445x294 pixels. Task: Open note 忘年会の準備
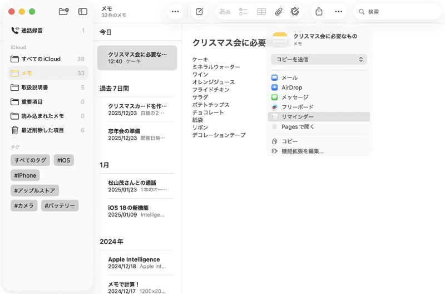coord(137,134)
